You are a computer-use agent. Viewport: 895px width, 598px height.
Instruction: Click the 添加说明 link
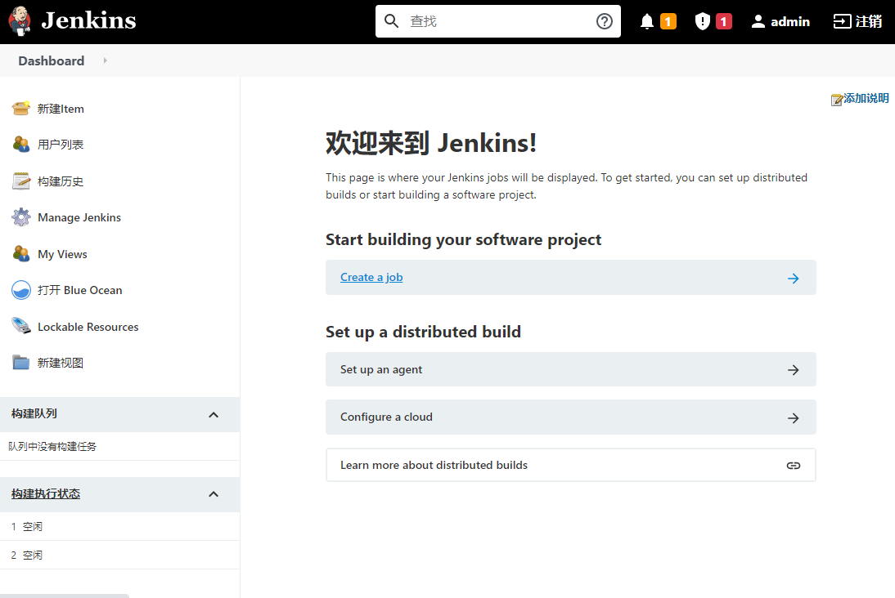(x=866, y=98)
